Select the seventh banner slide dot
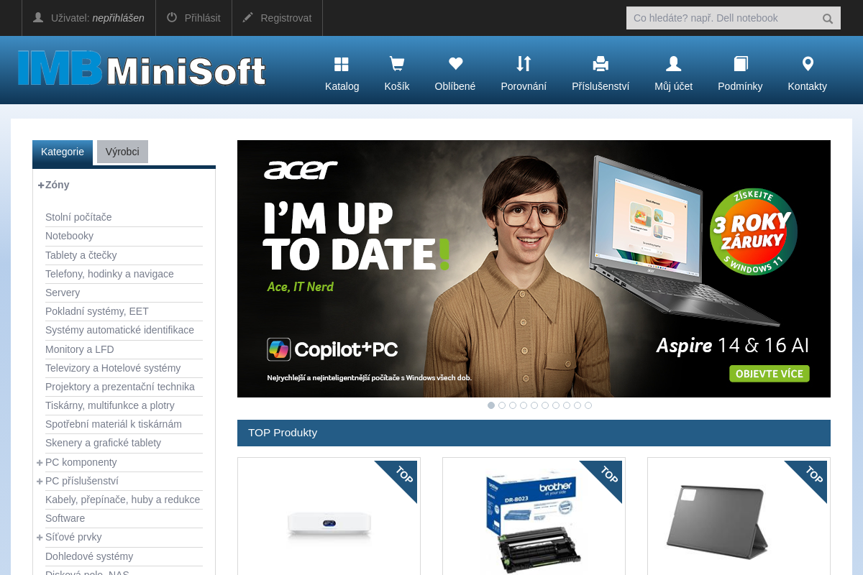 (x=556, y=405)
